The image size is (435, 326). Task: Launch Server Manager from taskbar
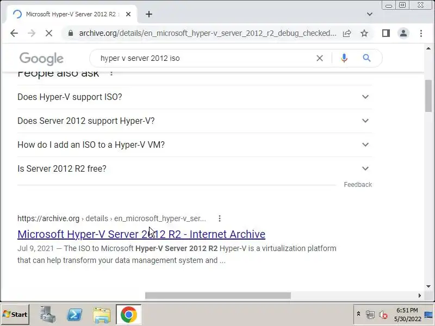[x=47, y=315]
